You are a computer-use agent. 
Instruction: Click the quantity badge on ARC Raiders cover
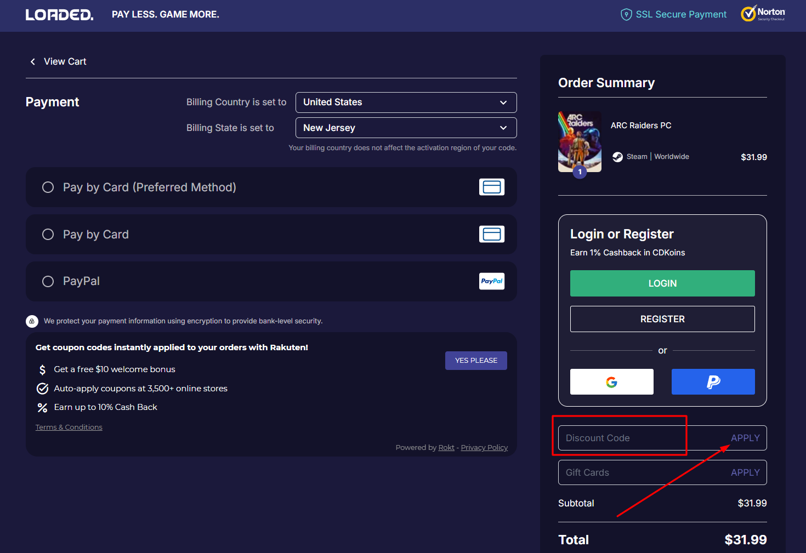point(580,172)
